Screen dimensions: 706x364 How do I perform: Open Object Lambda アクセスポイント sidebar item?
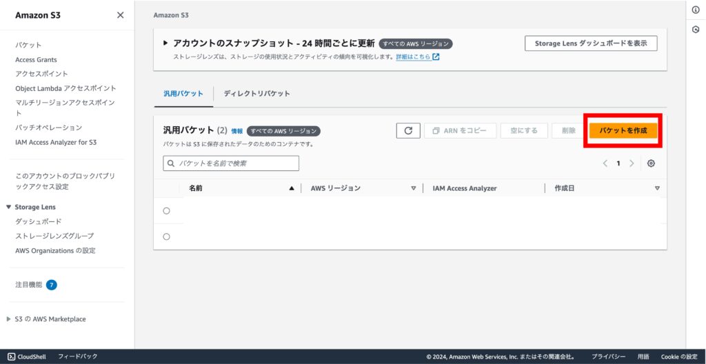(65, 88)
